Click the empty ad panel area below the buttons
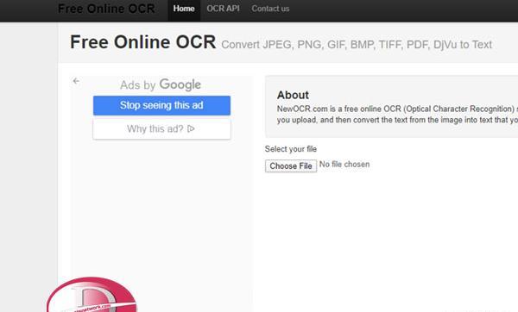Image resolution: width=518 pixels, height=312 pixels. point(161,208)
